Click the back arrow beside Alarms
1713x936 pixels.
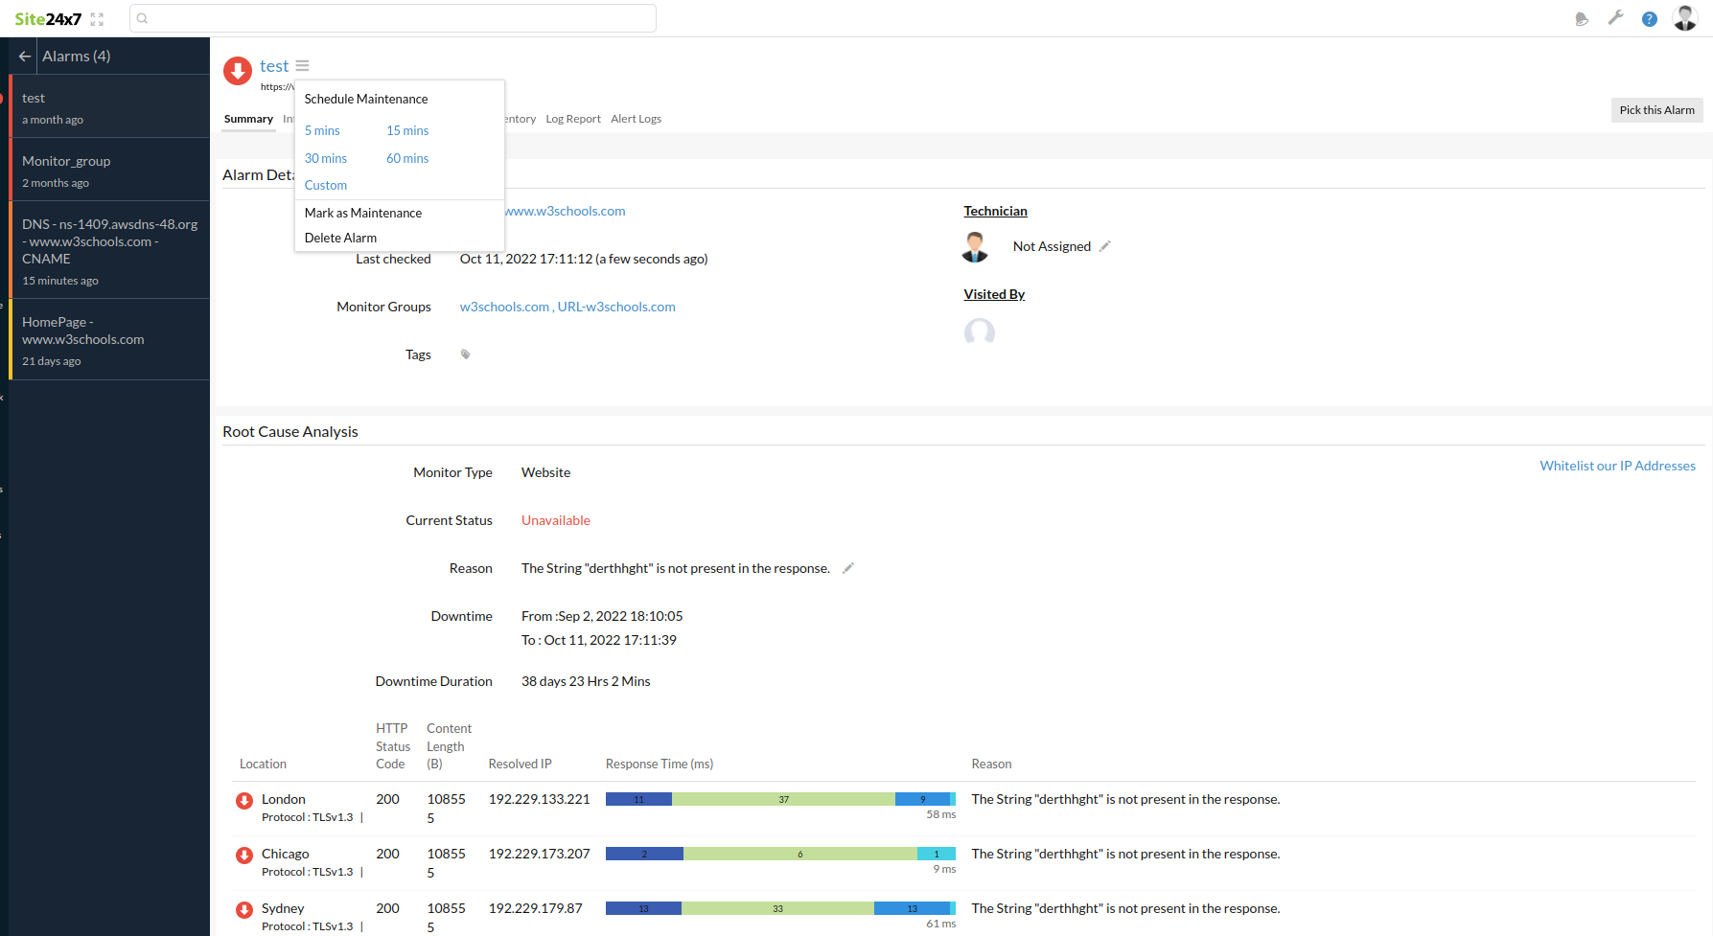point(25,57)
